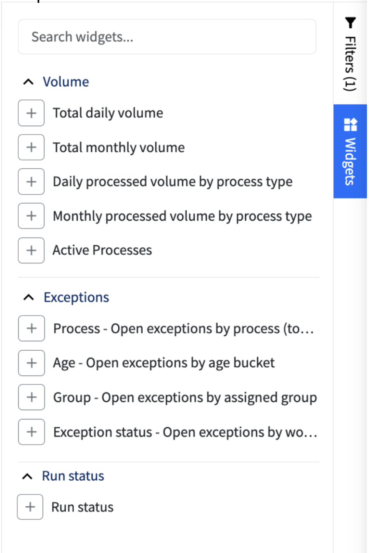Collapse the Volume section chevron
Screen dimensions: 369x553
click(28, 82)
